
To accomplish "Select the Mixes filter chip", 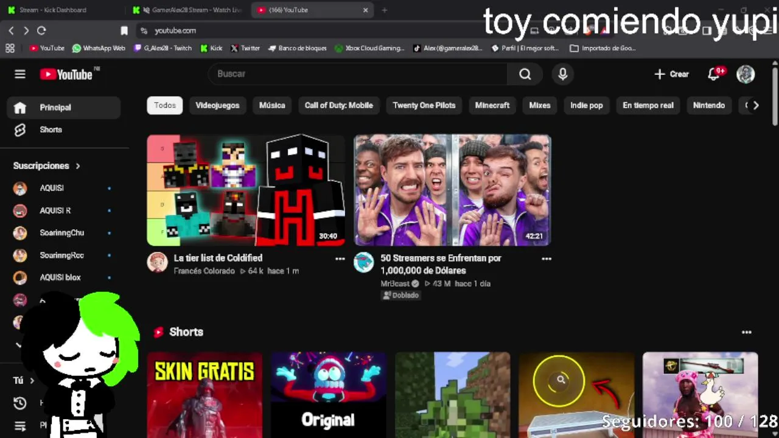I will pyautogui.click(x=539, y=105).
